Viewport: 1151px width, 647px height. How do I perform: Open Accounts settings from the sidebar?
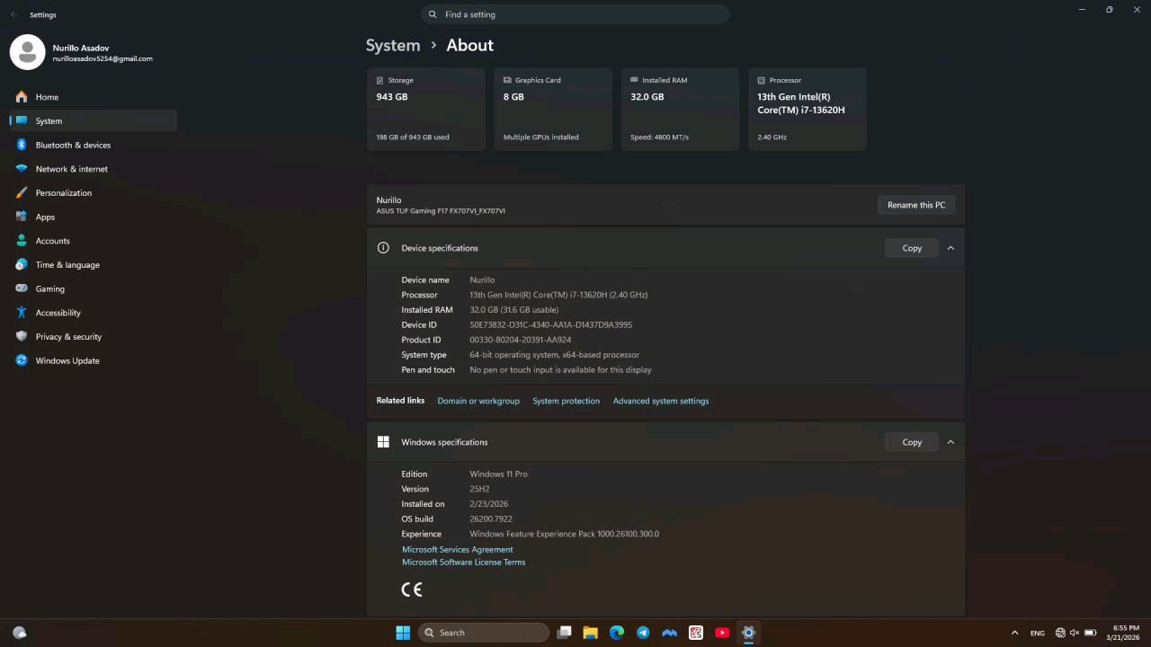click(x=52, y=240)
